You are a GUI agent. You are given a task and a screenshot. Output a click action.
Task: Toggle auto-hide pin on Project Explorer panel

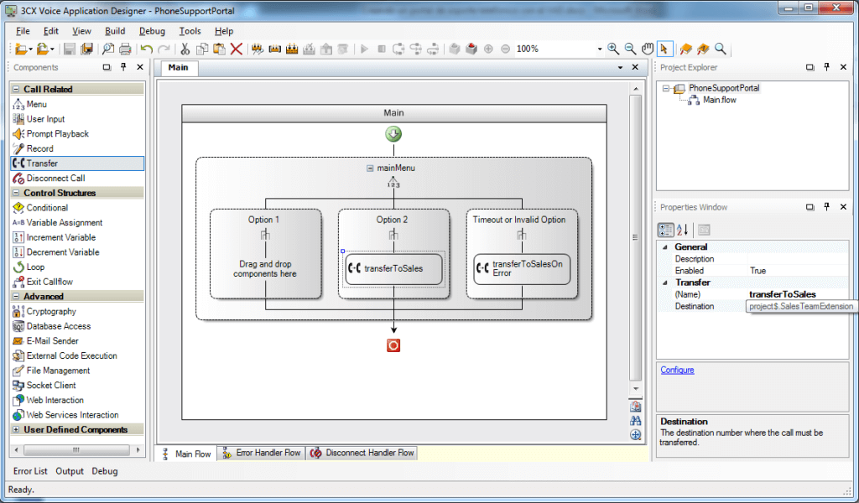point(826,67)
